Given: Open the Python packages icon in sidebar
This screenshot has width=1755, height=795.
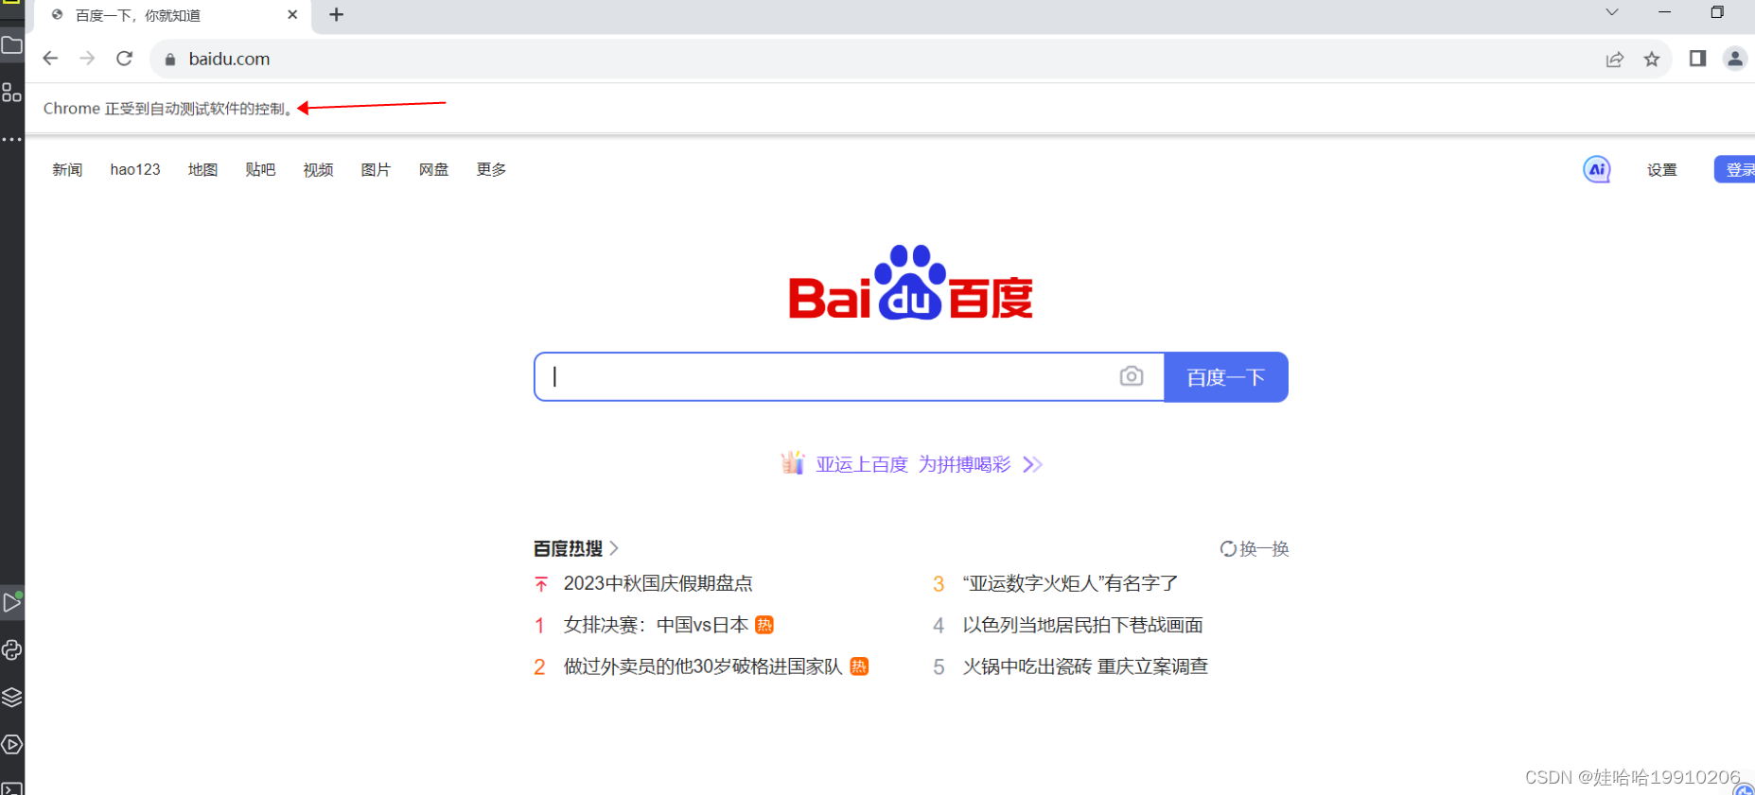Looking at the screenshot, I should tap(12, 649).
